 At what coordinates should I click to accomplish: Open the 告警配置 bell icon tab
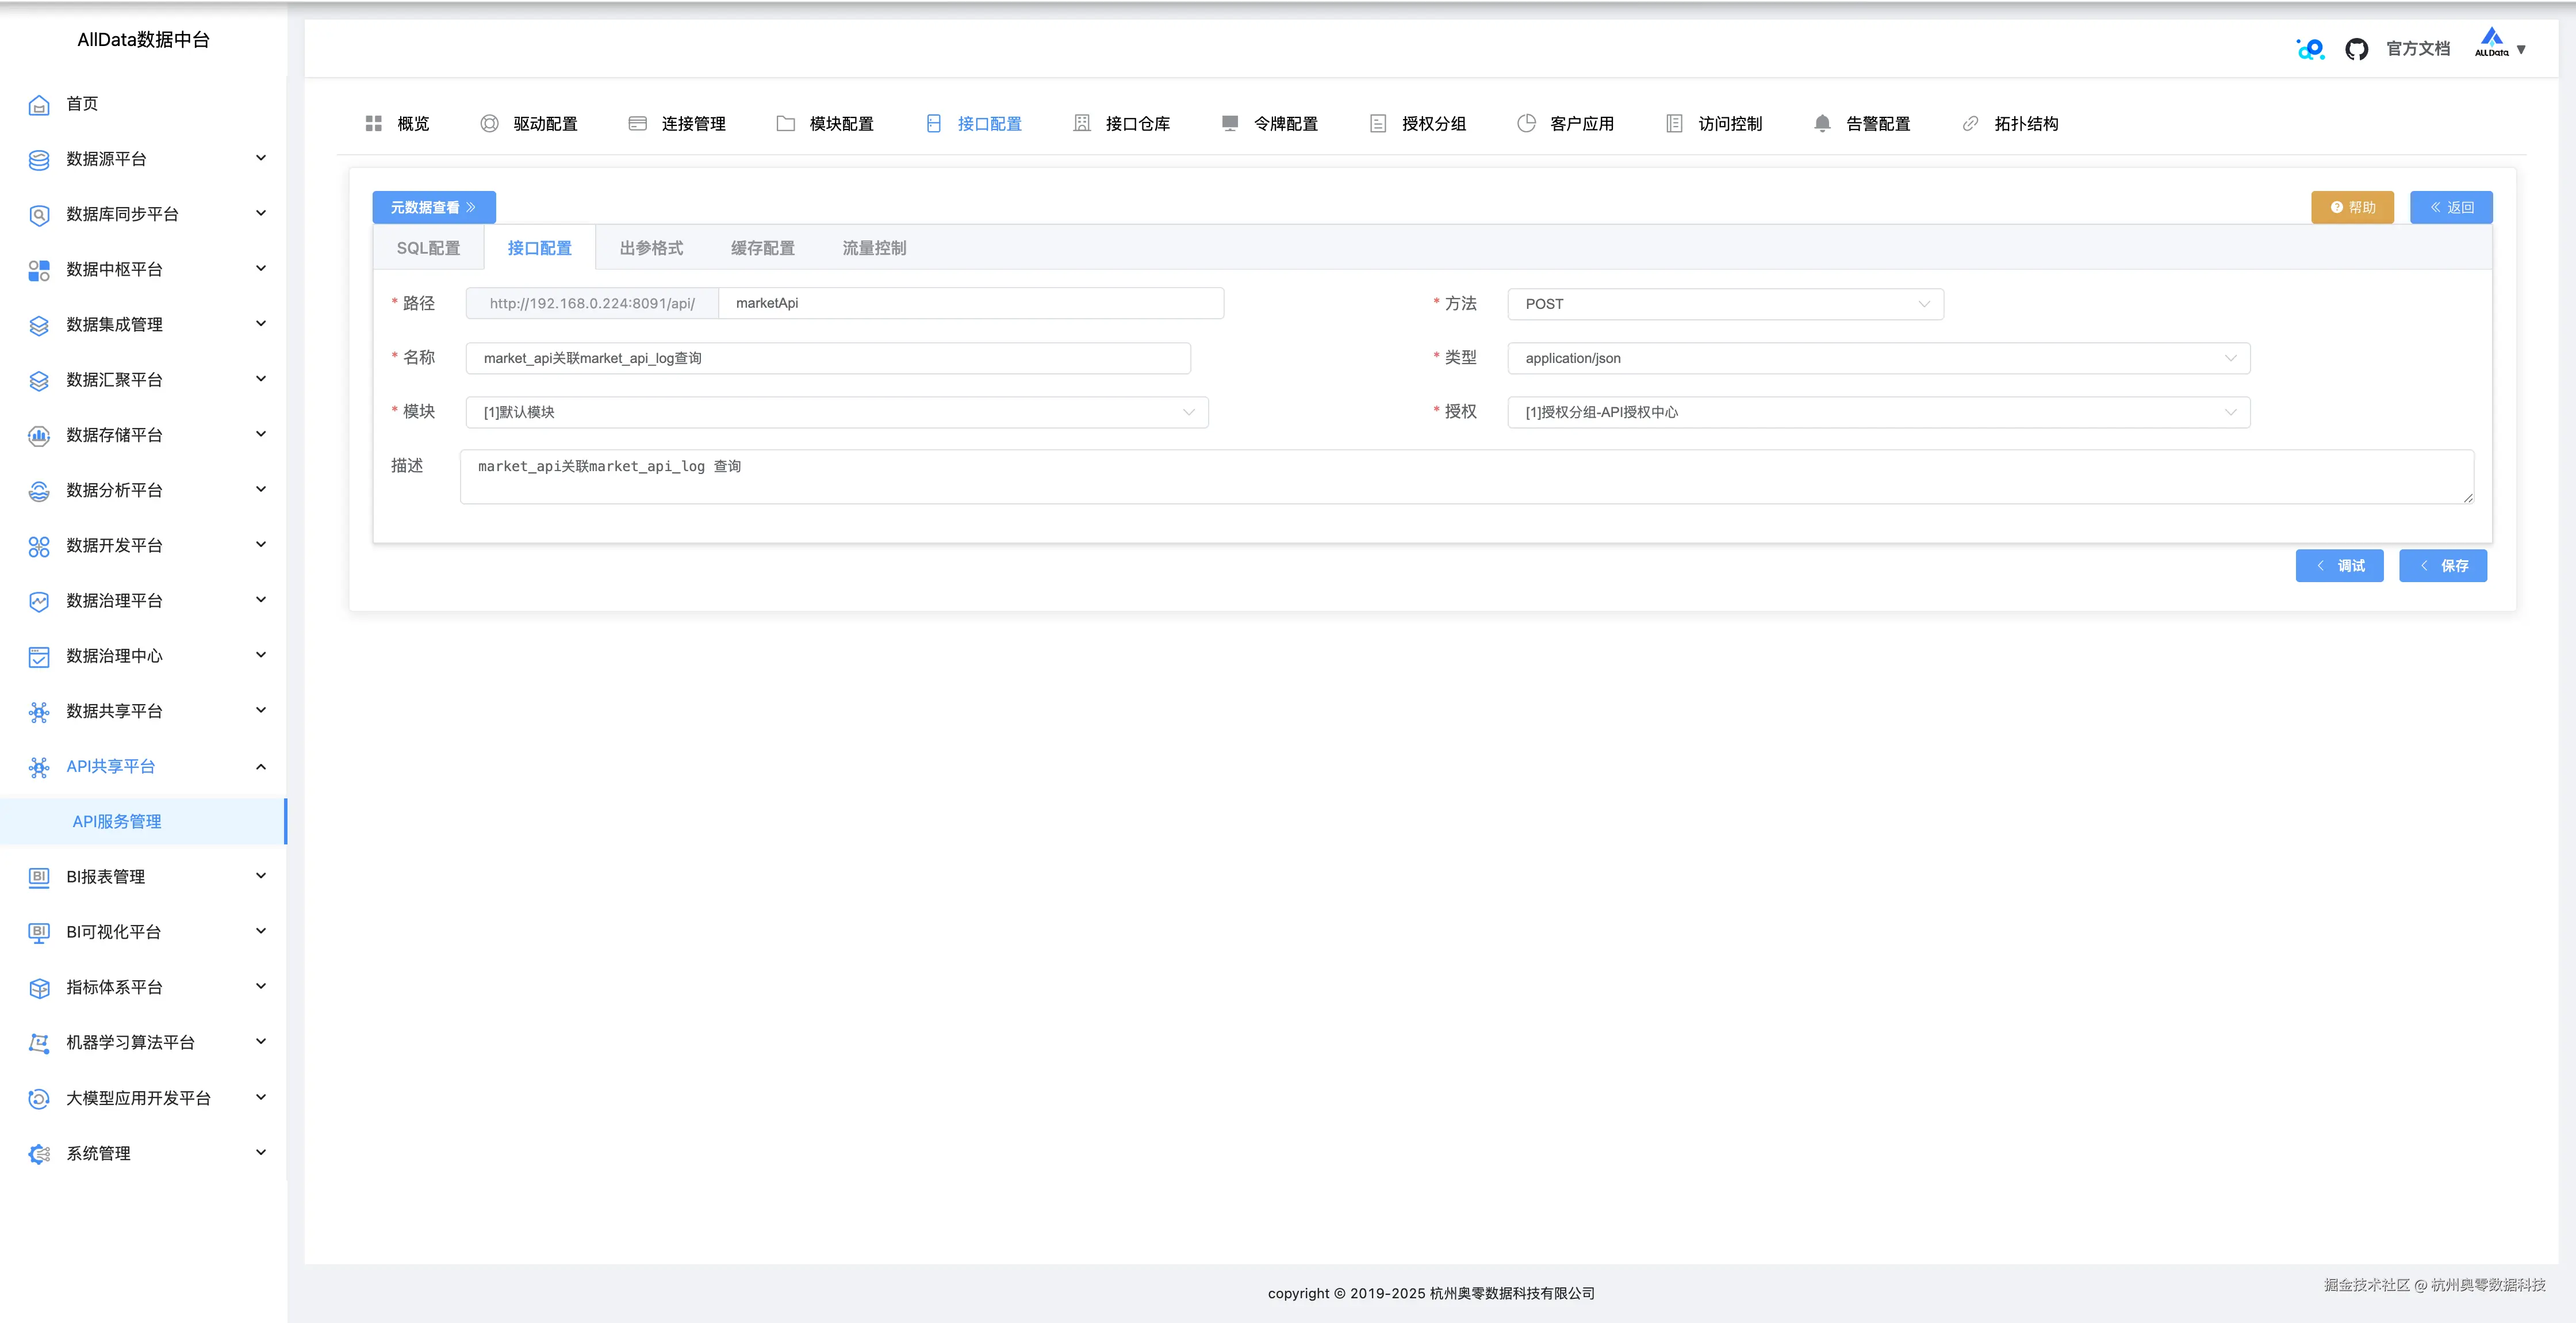1822,123
